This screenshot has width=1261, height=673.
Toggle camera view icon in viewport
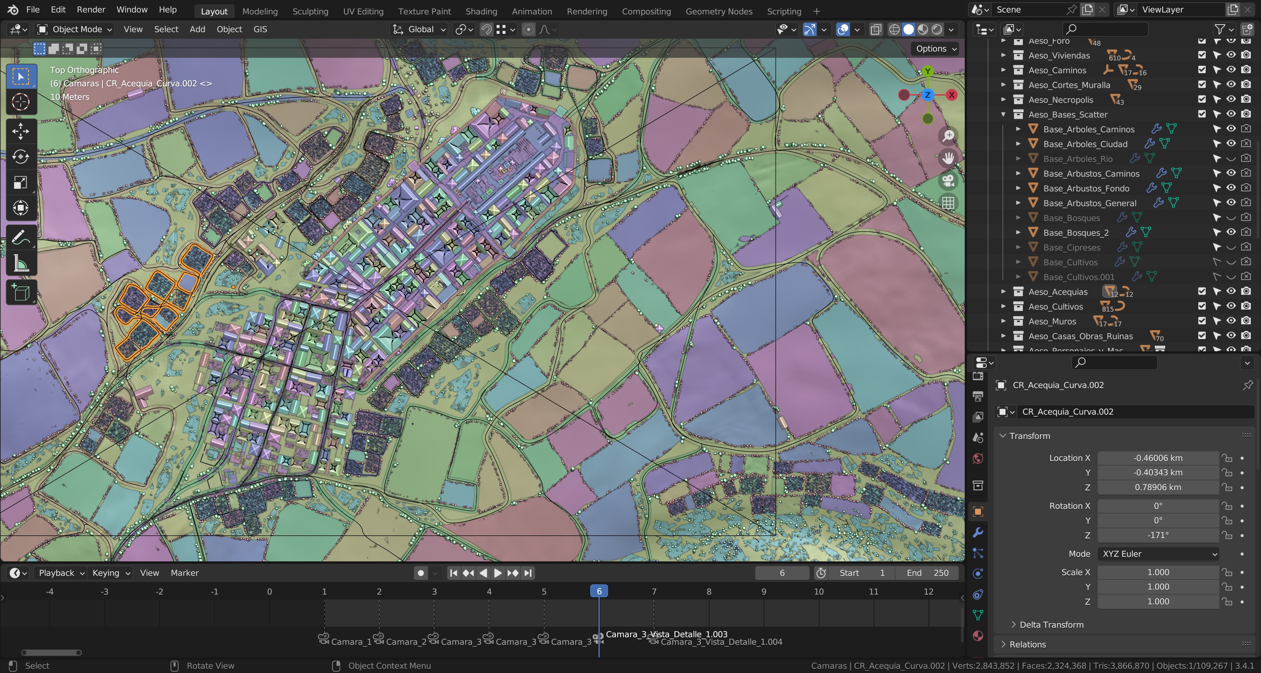click(948, 181)
